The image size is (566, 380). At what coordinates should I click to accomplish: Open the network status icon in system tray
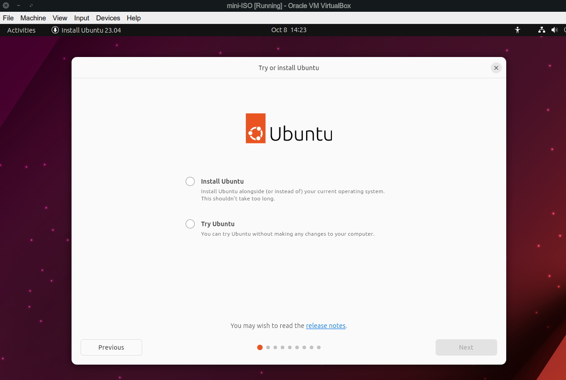pyautogui.click(x=542, y=30)
